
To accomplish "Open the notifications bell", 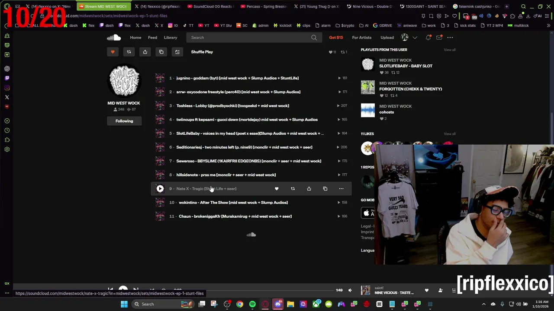I will [x=428, y=38].
